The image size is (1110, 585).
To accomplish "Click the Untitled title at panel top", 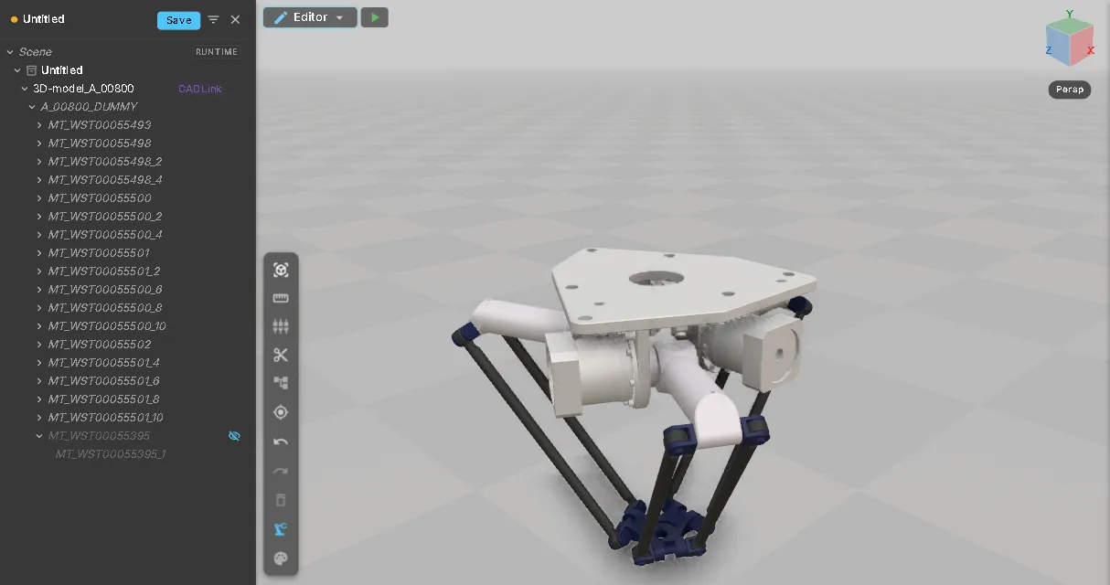I will point(44,19).
